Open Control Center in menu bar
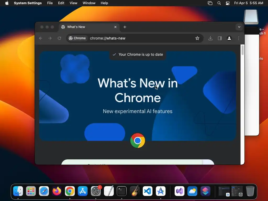 click(x=228, y=3)
